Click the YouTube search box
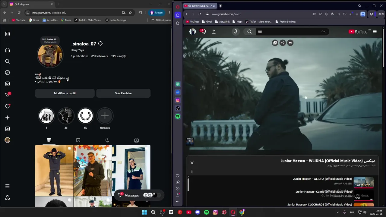 pyautogui.click(x=292, y=32)
